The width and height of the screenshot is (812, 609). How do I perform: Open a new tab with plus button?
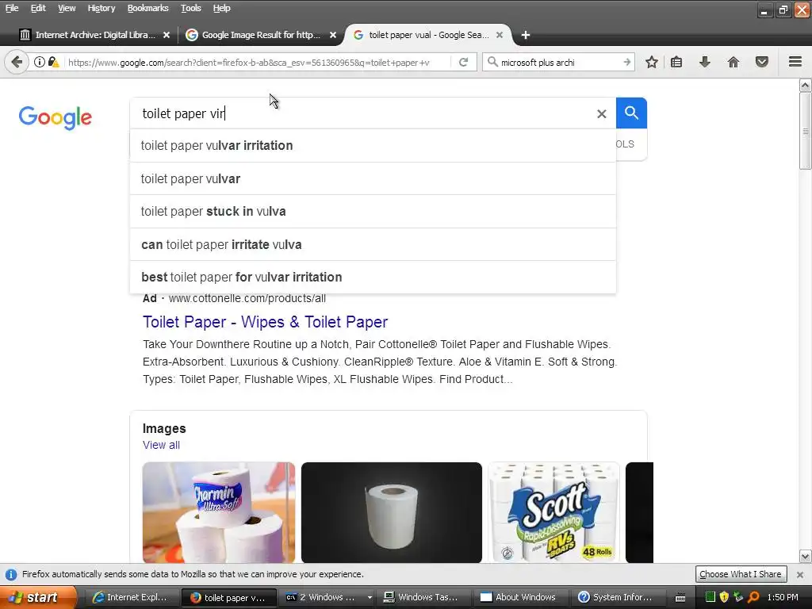tap(525, 35)
